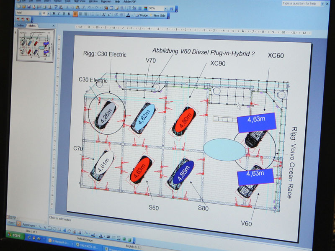This screenshot has height=251, width=335.
Task: Open the Window menu
Action: point(93,1)
